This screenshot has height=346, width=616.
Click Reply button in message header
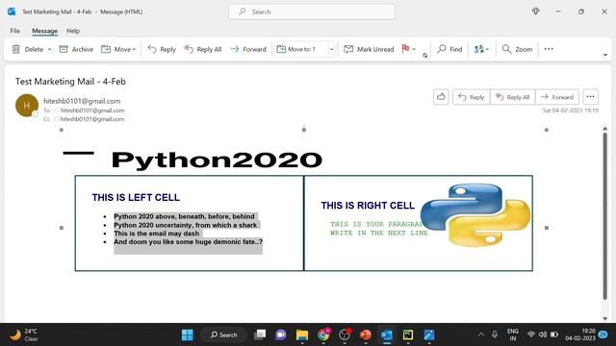[471, 97]
